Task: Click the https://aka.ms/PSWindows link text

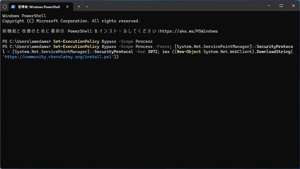Action: 189,31
